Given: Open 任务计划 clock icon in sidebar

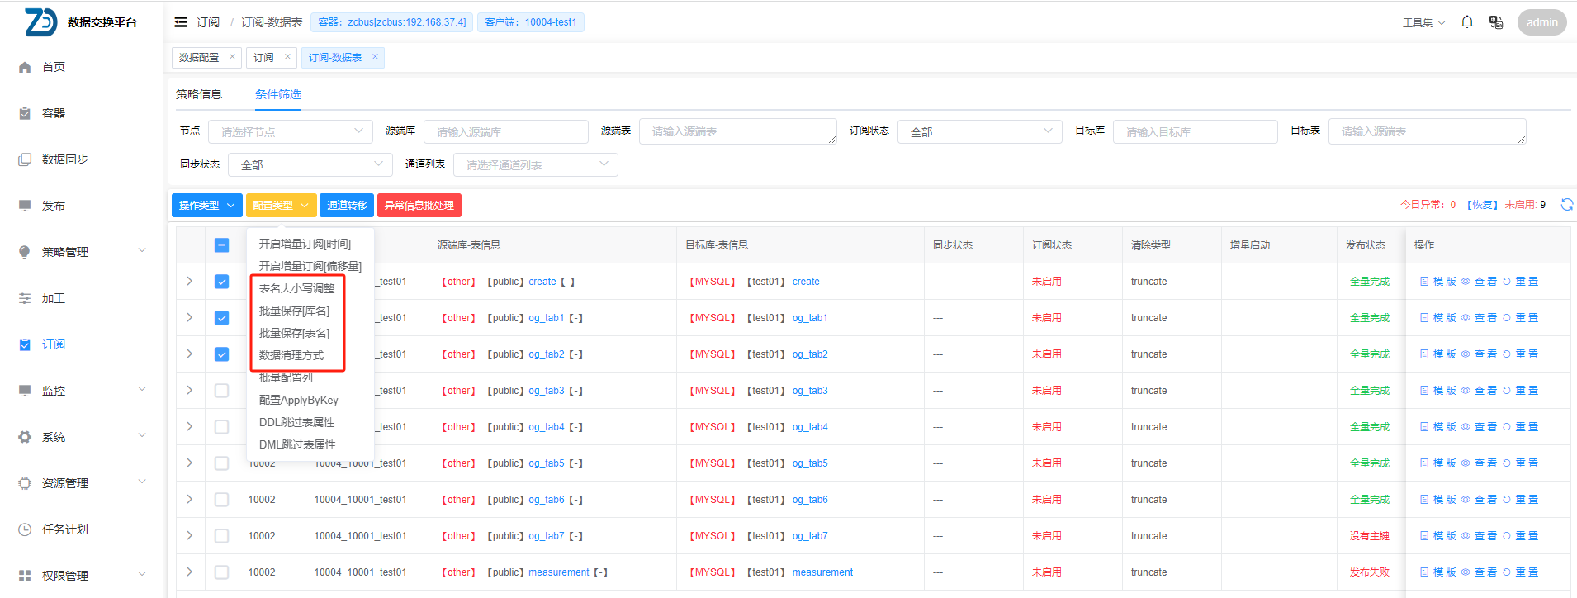Looking at the screenshot, I should 26,529.
